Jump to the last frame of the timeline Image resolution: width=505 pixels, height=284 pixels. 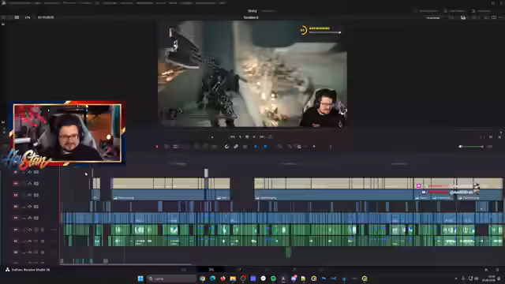click(x=262, y=136)
